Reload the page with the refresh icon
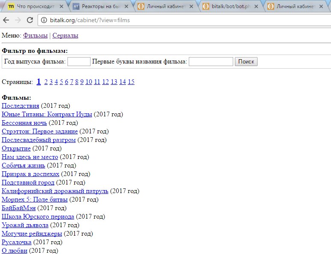This screenshot has width=331, height=254. [x=30, y=20]
